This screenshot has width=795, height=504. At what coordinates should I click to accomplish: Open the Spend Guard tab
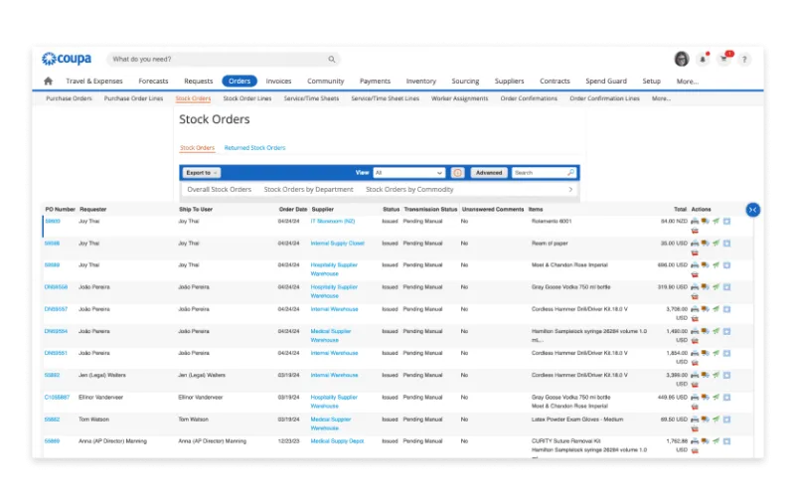606,82
